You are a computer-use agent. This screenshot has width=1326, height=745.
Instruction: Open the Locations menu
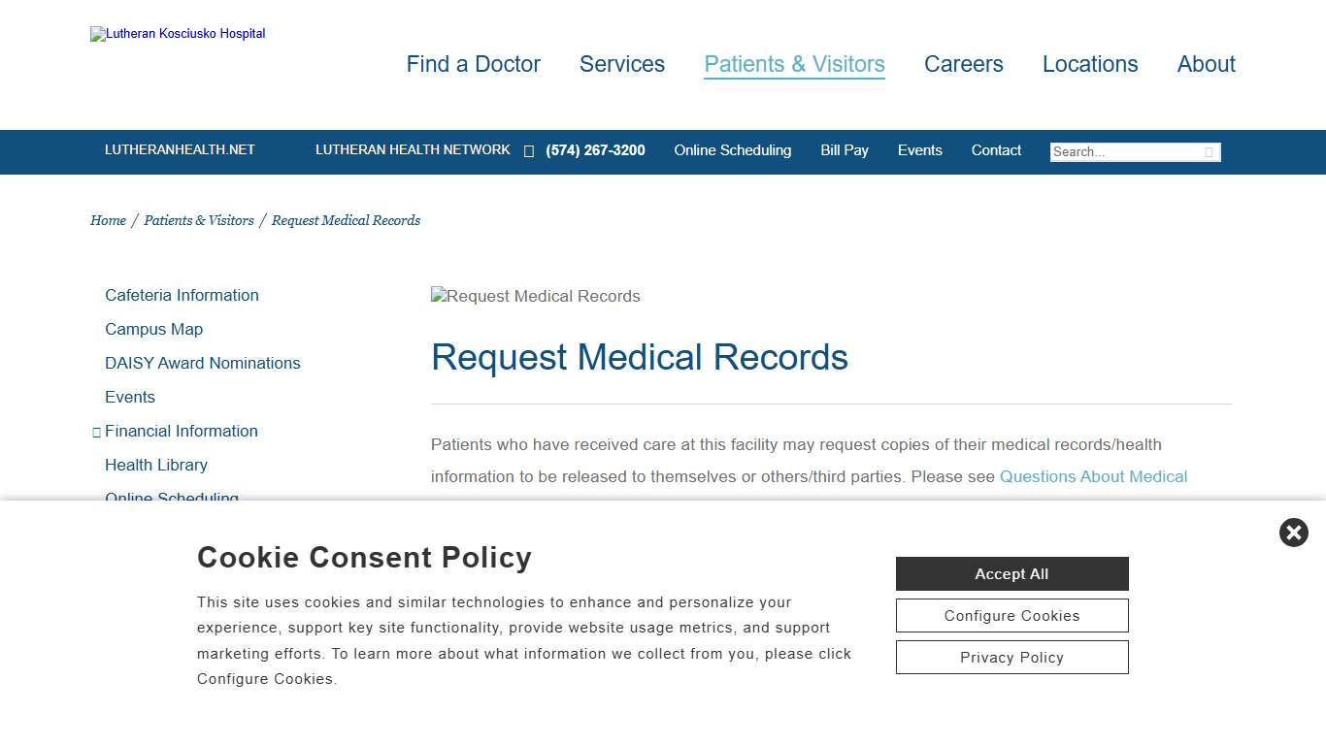pyautogui.click(x=1090, y=64)
